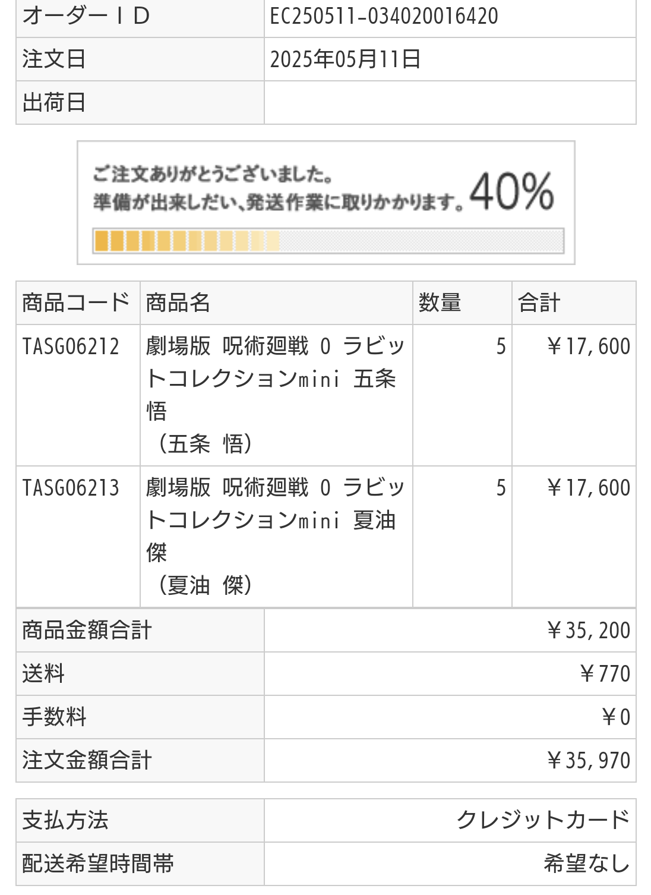Click the 商品コード column header
Screen dimensions: 651x895
(x=76, y=302)
